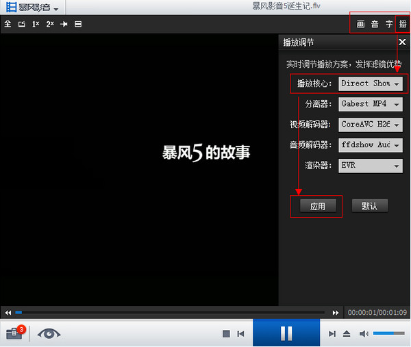Viewport: 411px width, 347px height.
Task: Pause the video with the big button
Action: click(286, 333)
